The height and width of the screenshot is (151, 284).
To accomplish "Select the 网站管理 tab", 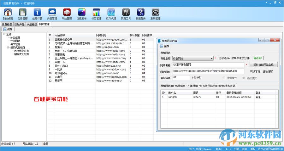I will click(44, 24).
